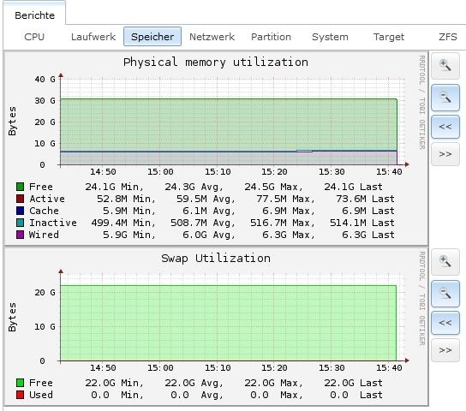This screenshot has width=466, height=411.
Task: Click the 508.7M Avg value for Inactive
Action: click(203, 223)
